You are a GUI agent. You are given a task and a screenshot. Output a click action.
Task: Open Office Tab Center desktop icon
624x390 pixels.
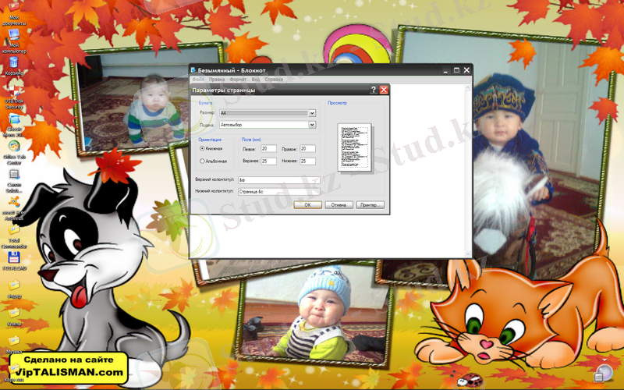14,148
